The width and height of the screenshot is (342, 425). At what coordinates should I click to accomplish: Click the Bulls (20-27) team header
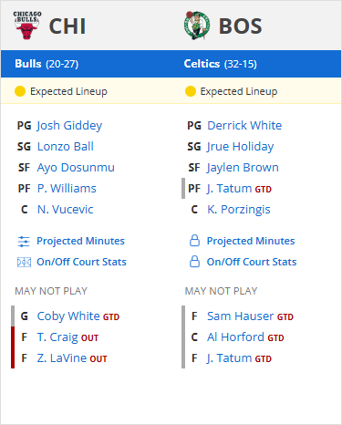[47, 64]
